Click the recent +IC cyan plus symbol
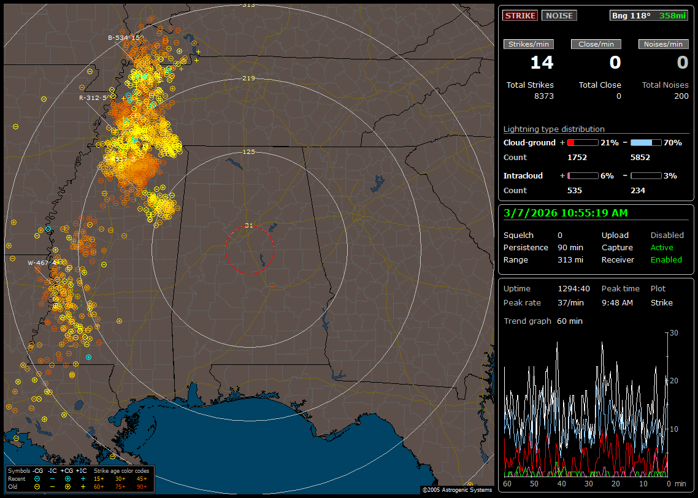This screenshot has height=498, width=698. (x=83, y=478)
